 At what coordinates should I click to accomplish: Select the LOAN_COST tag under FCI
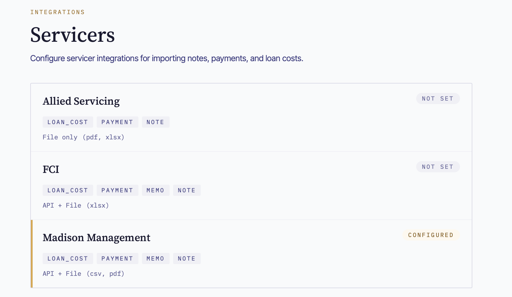[x=68, y=190]
